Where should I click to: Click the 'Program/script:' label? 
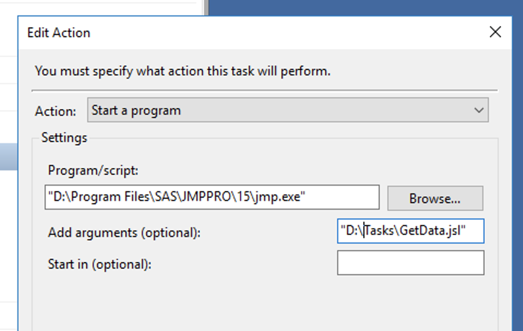(93, 170)
